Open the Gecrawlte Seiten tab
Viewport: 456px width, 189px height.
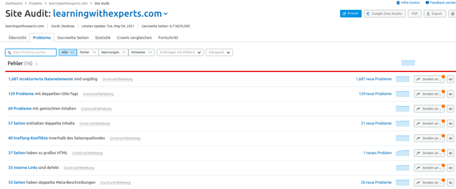pos(73,37)
